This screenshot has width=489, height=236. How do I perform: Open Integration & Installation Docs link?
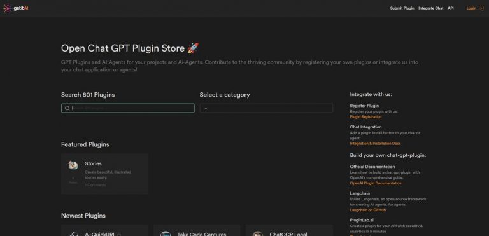pos(375,144)
